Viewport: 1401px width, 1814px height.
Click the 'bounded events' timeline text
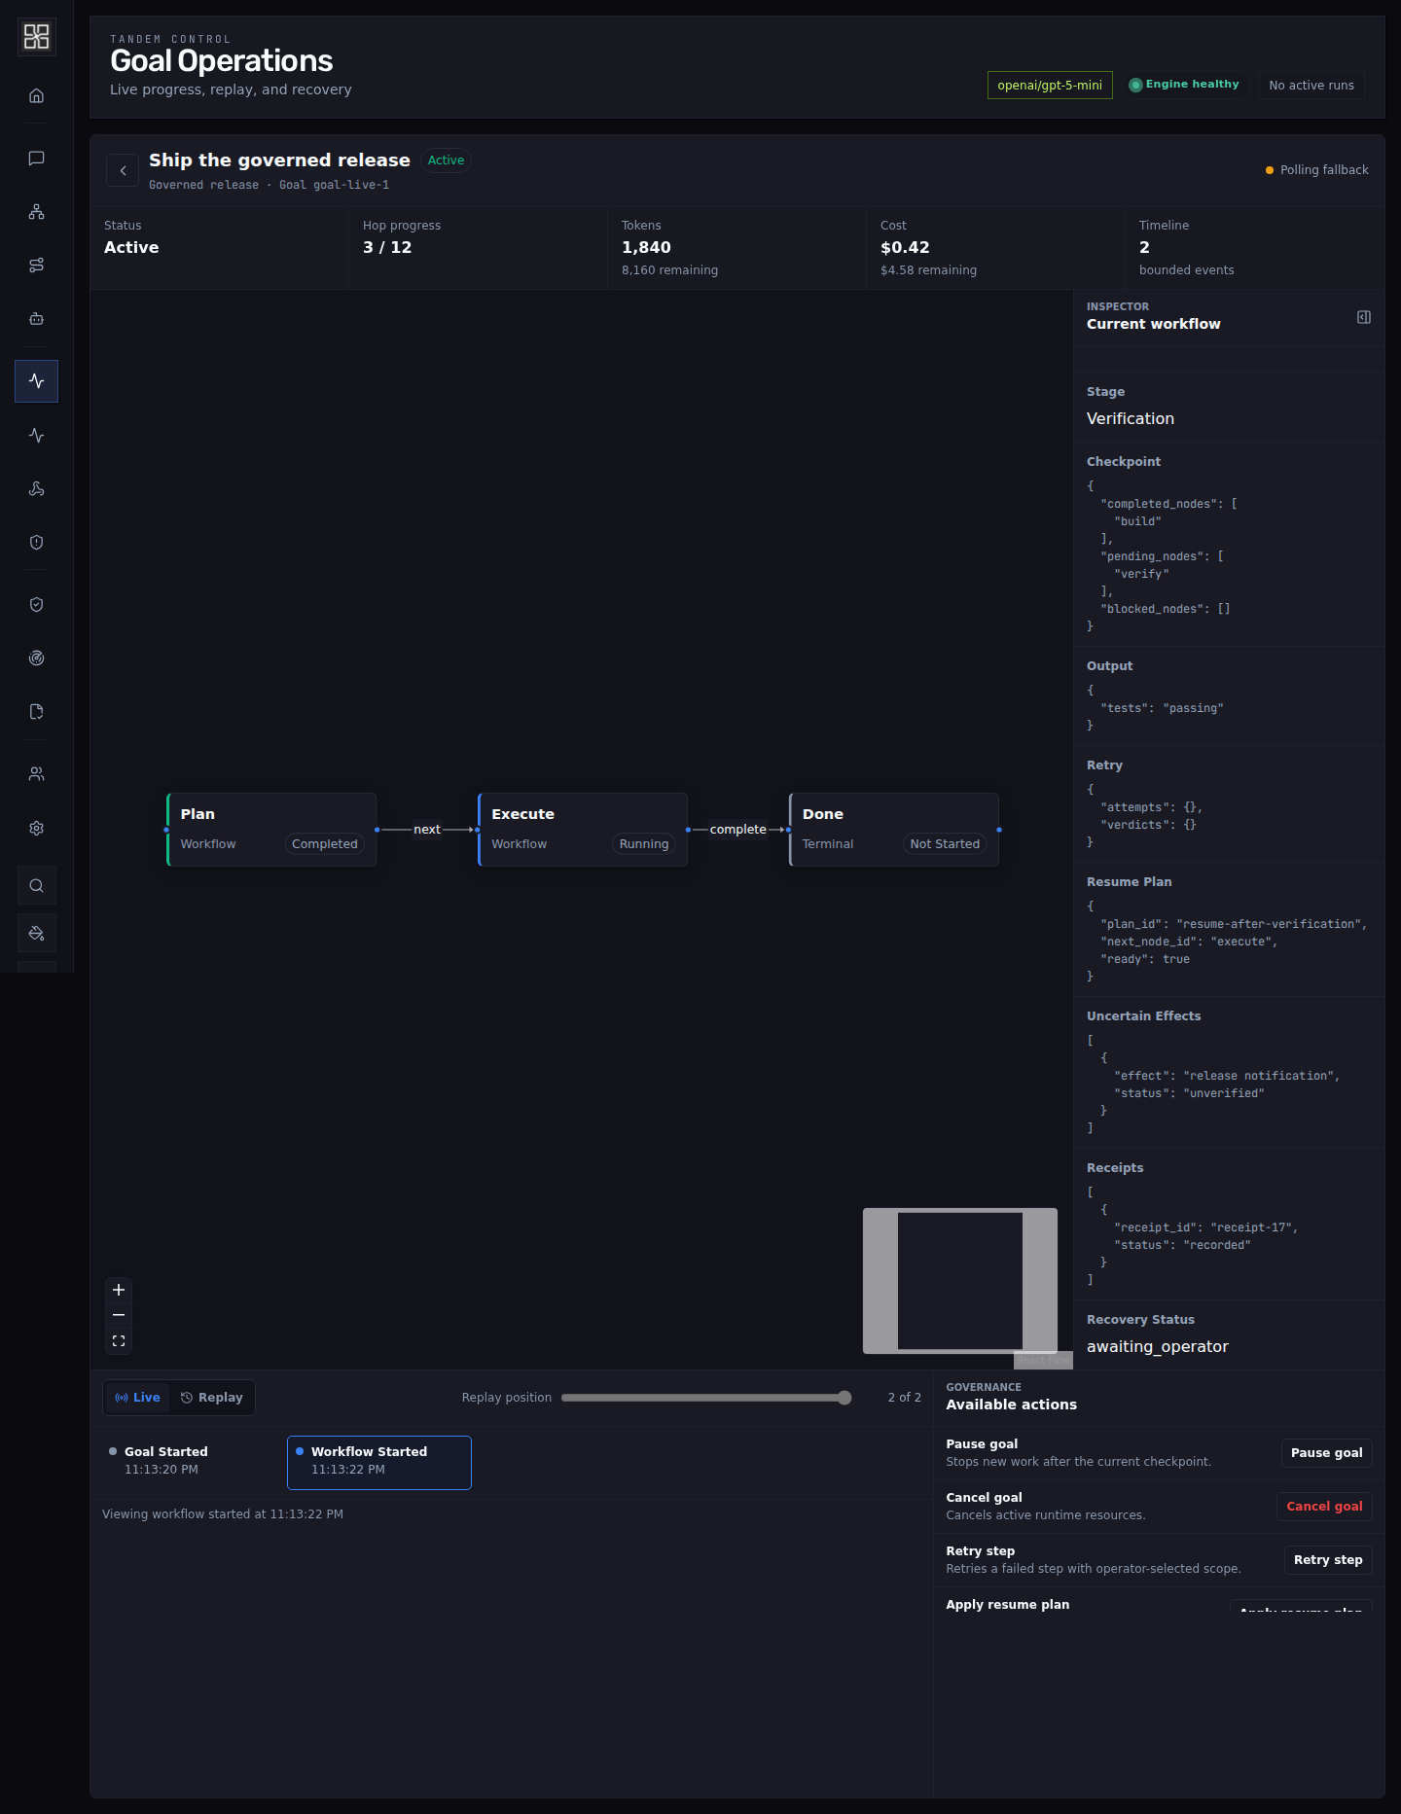pos(1186,270)
